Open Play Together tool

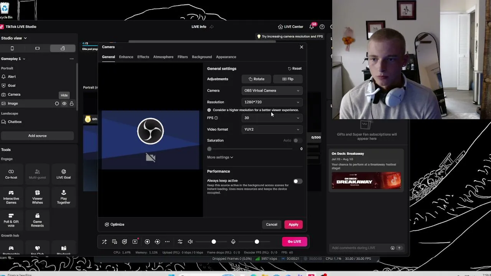click(x=64, y=197)
